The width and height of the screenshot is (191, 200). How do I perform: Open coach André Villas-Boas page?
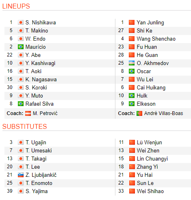tap(163, 113)
